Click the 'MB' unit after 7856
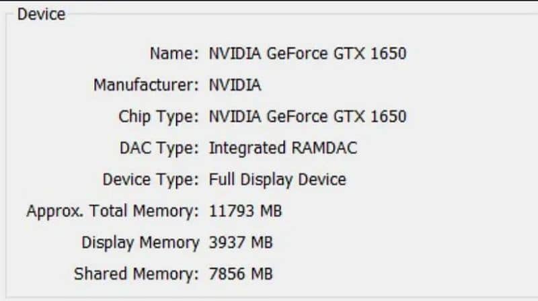The width and height of the screenshot is (538, 301). 262,273
